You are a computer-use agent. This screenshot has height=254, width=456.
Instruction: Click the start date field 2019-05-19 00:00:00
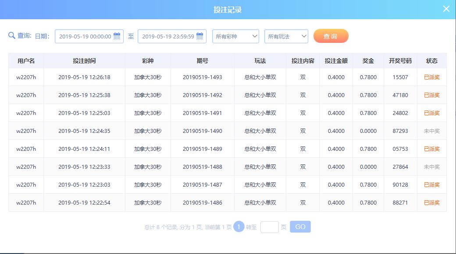pos(89,36)
